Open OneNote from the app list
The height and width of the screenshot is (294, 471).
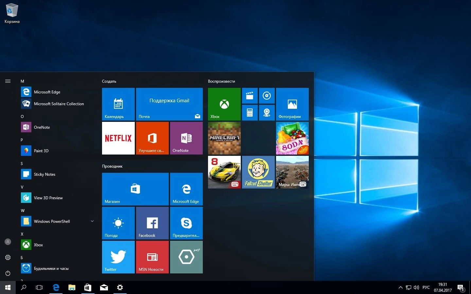click(x=58, y=127)
